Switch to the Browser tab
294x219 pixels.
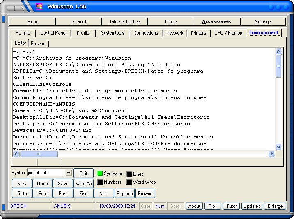(x=39, y=44)
